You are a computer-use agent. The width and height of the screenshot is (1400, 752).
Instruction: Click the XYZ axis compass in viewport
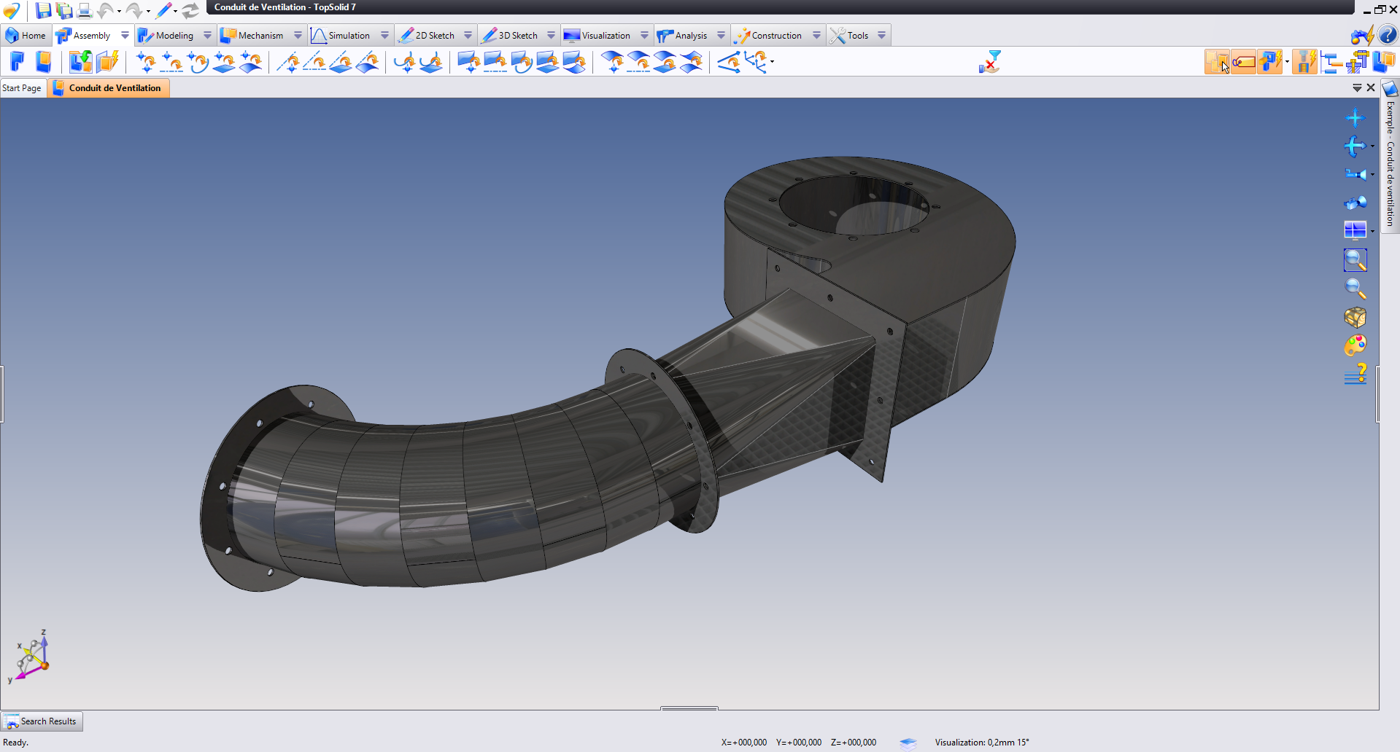(x=31, y=657)
